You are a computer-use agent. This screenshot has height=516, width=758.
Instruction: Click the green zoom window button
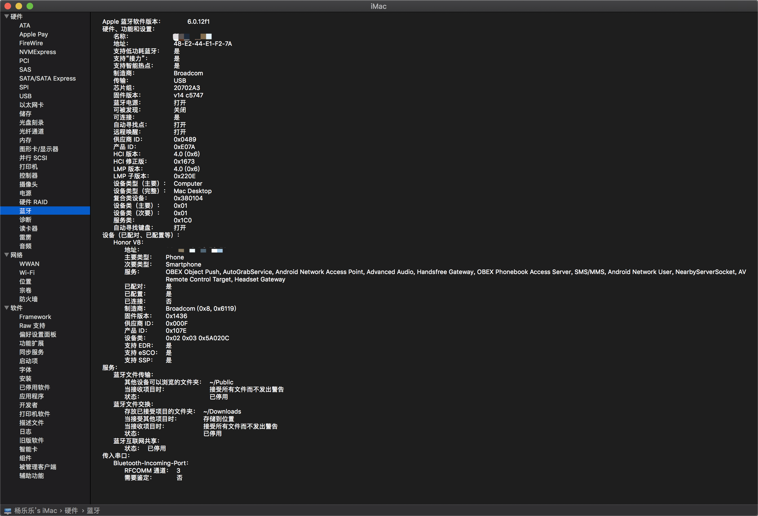click(30, 6)
